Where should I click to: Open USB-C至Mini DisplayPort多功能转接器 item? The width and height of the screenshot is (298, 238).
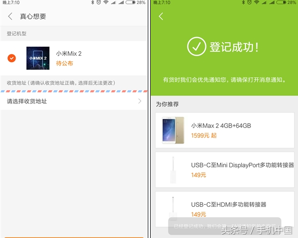(225, 170)
